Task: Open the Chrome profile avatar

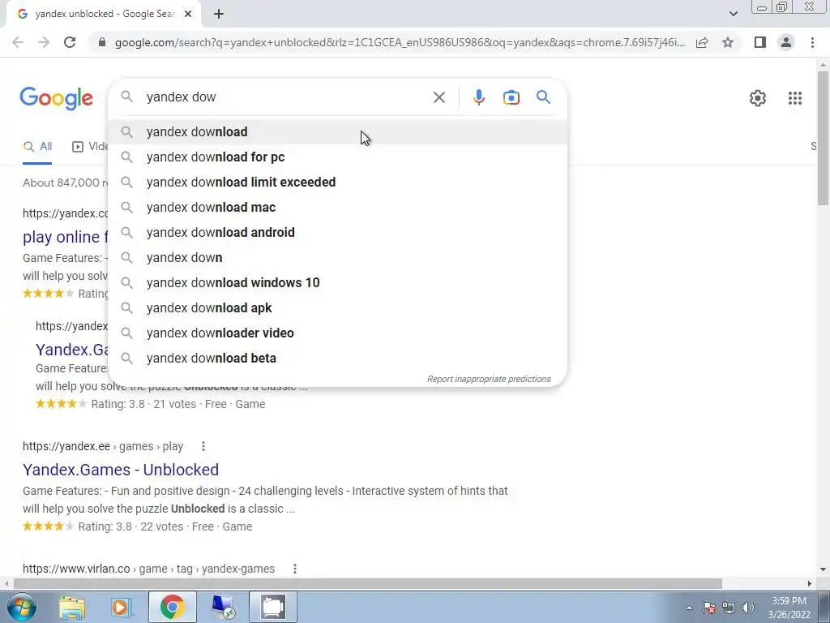Action: [x=786, y=42]
